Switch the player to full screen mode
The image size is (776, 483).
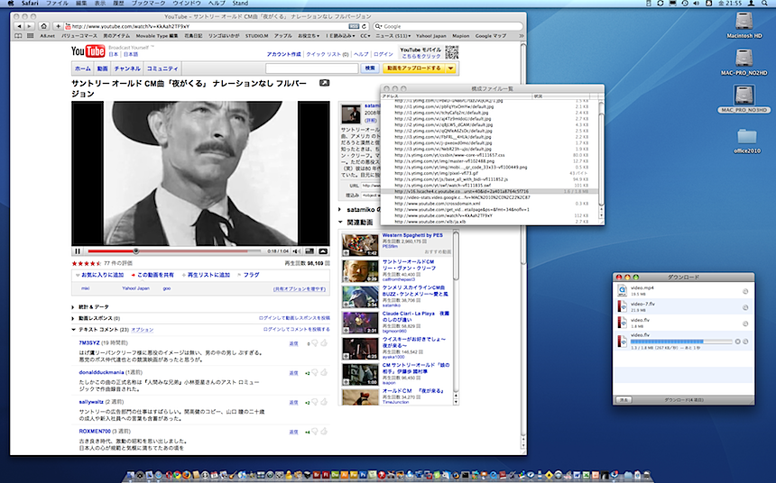pyautogui.click(x=323, y=251)
